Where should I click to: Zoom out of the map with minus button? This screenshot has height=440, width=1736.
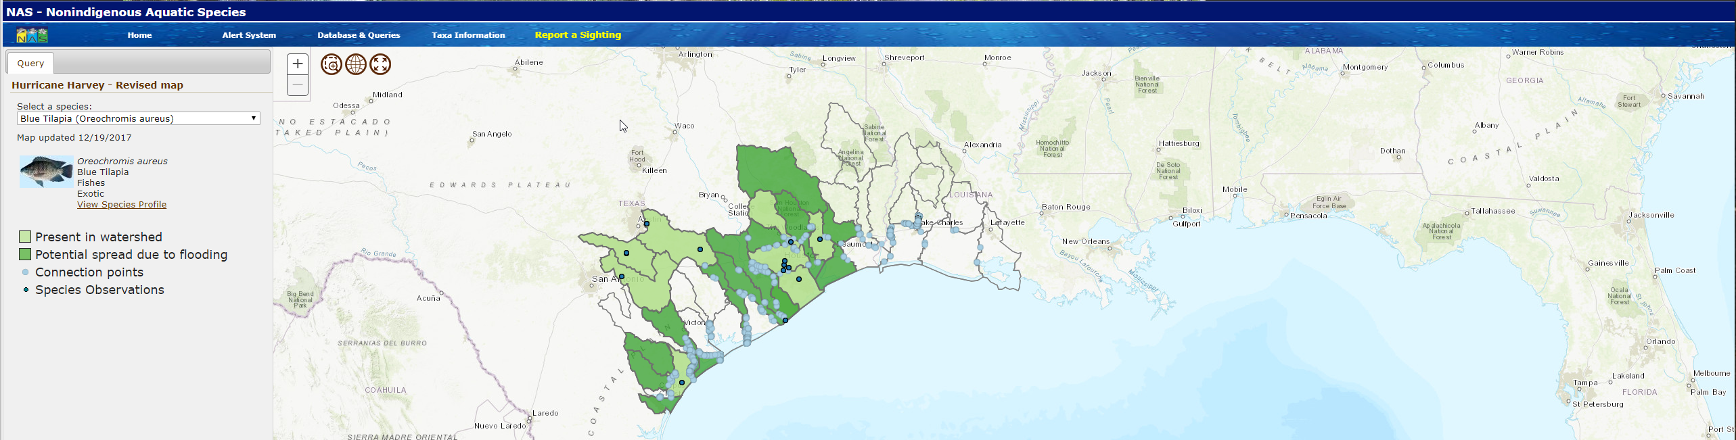coord(298,85)
